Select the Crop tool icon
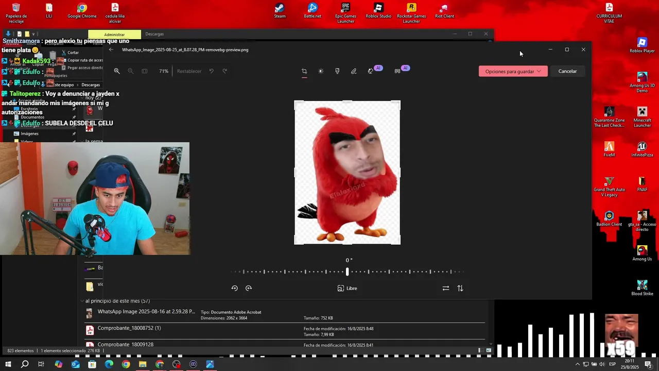 click(x=304, y=71)
